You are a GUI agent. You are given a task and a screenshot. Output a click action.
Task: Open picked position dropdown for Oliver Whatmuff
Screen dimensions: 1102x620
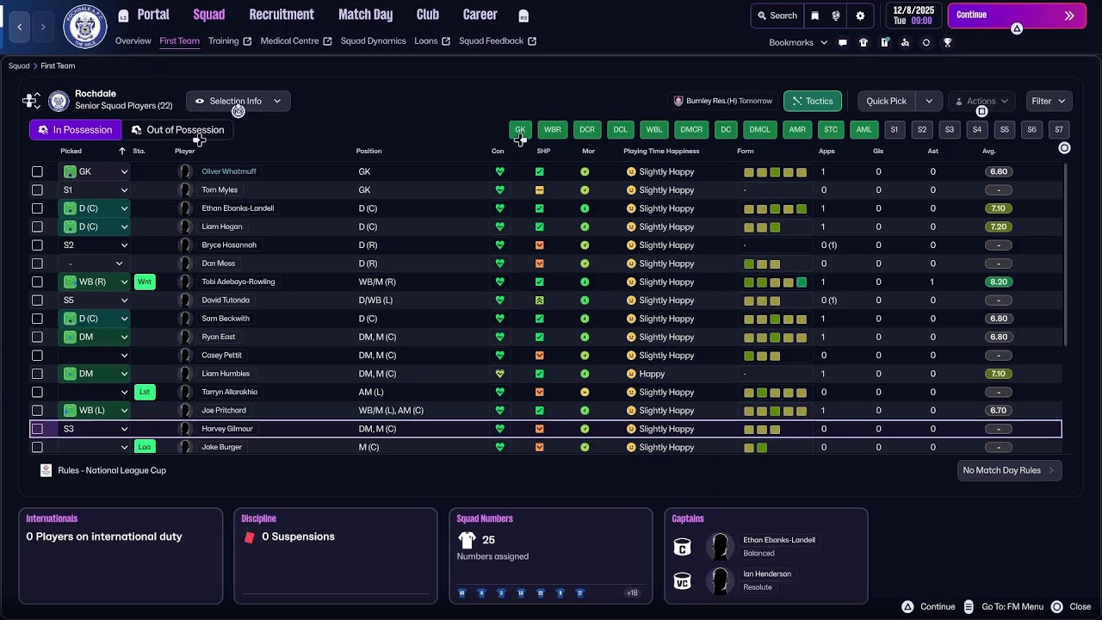124,171
